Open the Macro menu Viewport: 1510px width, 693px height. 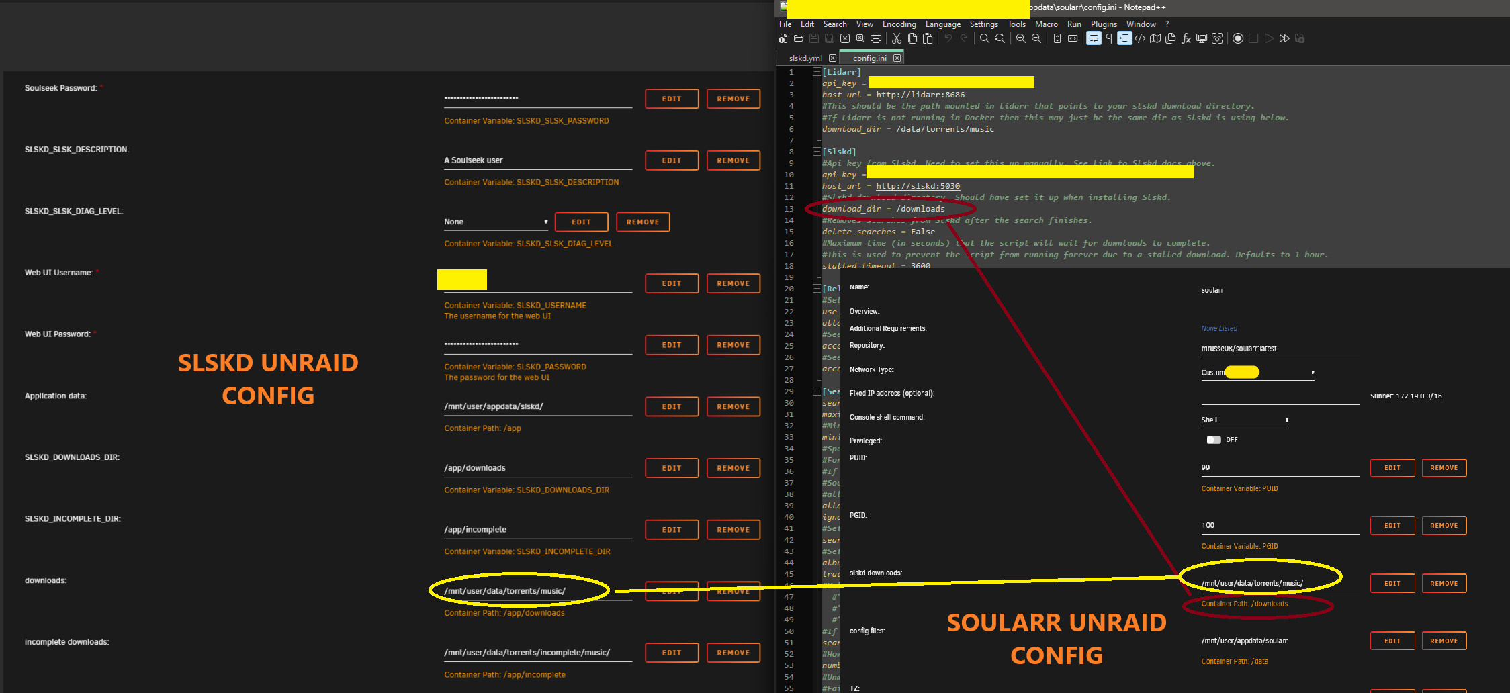pyautogui.click(x=1047, y=24)
